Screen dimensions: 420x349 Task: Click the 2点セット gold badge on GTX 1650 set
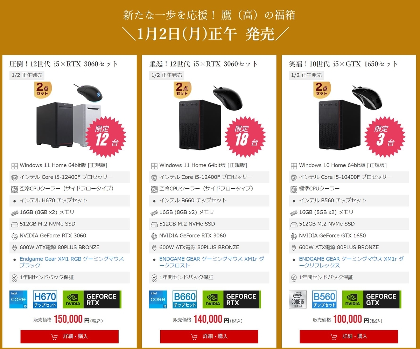point(321,90)
